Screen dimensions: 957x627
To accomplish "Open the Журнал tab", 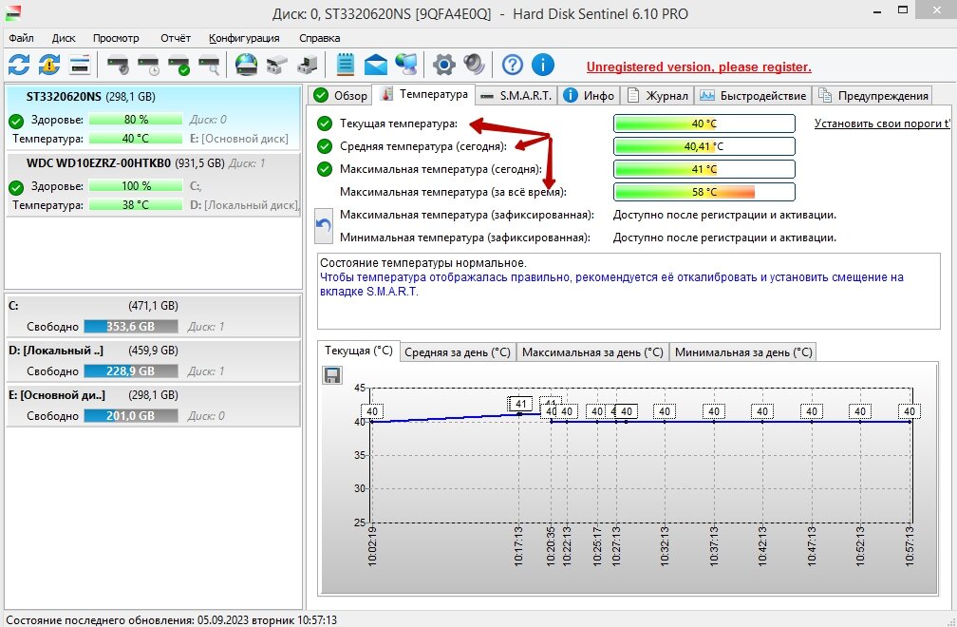I will (657, 95).
